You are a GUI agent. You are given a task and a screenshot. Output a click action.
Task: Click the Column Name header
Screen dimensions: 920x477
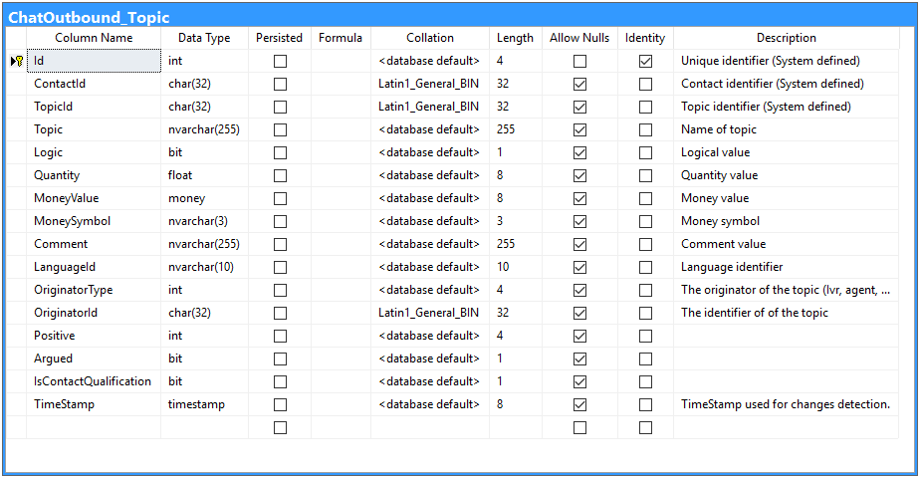click(94, 38)
